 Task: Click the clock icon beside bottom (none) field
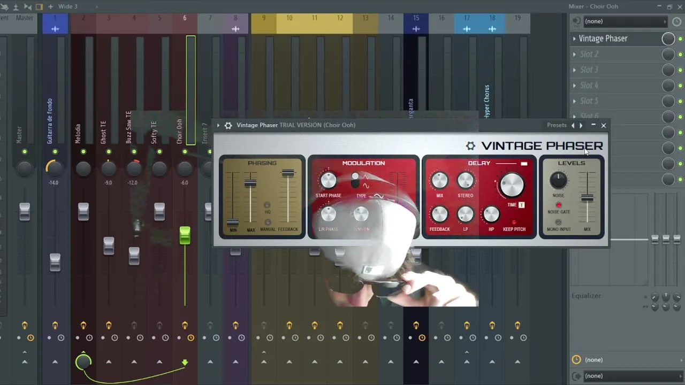576,360
